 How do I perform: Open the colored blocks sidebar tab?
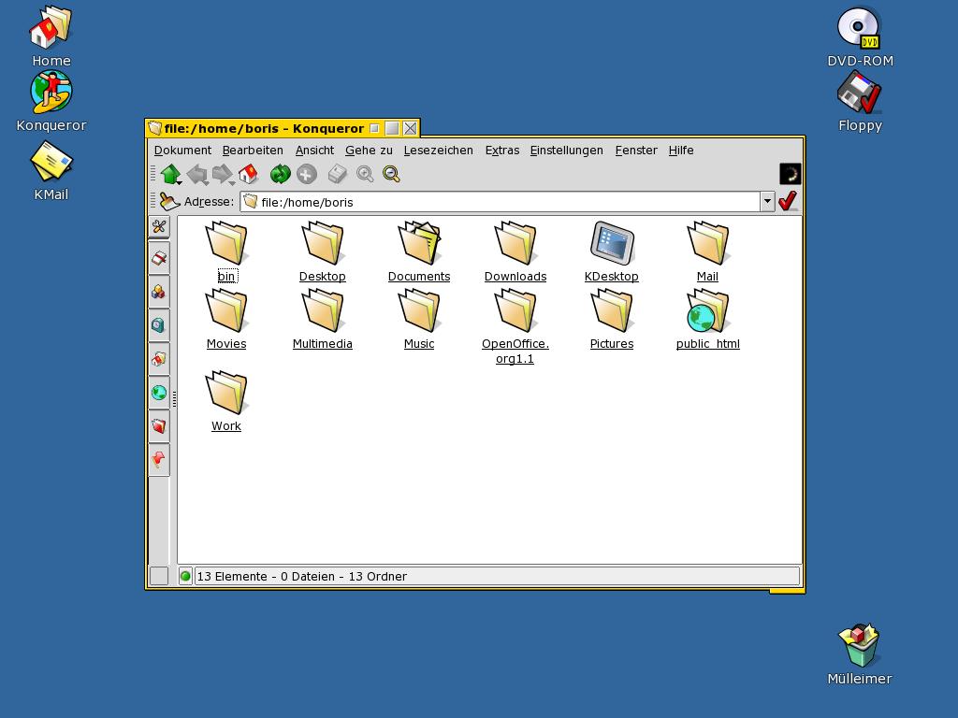(x=159, y=292)
